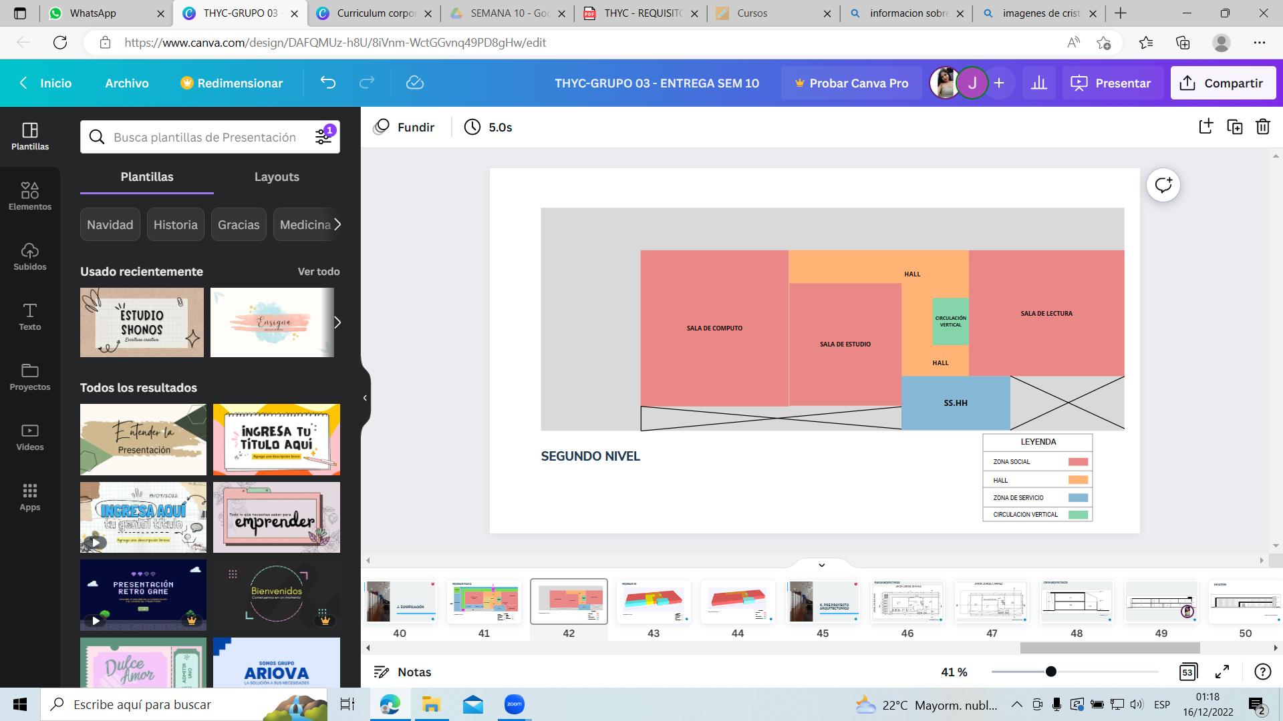Click the Compartir button
This screenshot has height=721, width=1283.
(x=1222, y=83)
